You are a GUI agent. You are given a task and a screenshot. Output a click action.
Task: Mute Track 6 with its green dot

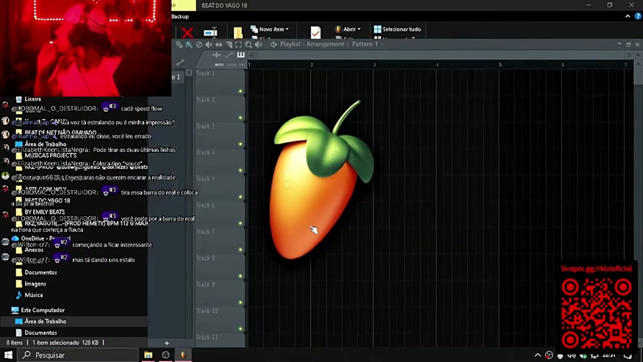pos(240,223)
